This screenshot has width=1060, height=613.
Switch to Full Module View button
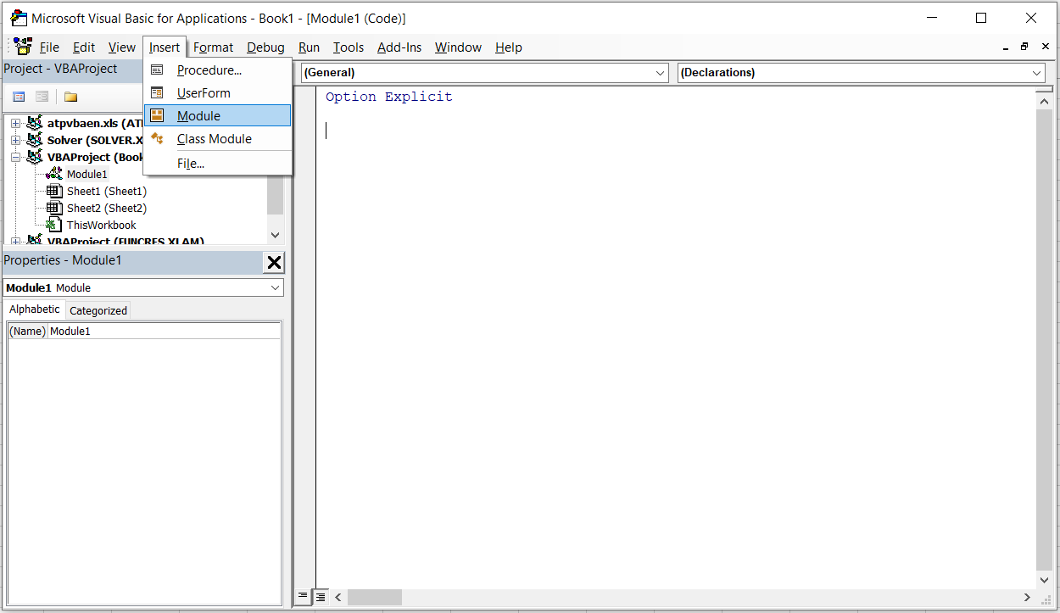(x=321, y=597)
